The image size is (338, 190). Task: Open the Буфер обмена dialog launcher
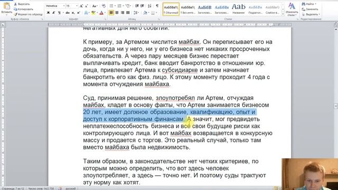tap(42, 19)
